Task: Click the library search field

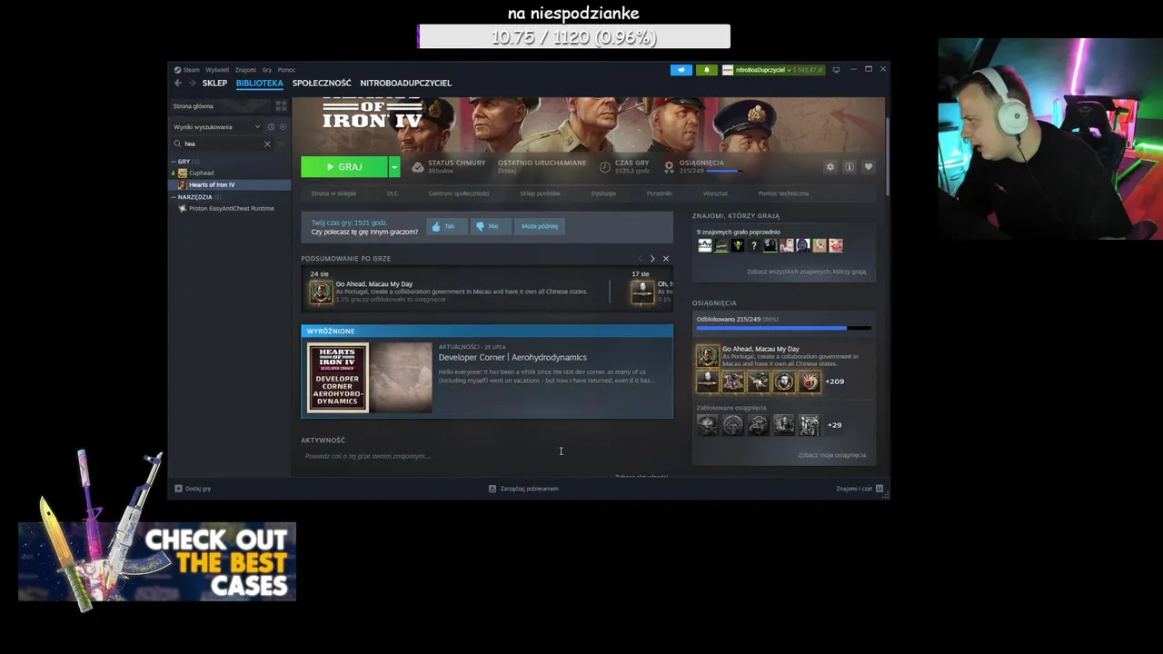Action: coord(223,144)
